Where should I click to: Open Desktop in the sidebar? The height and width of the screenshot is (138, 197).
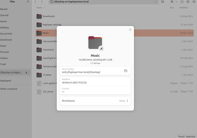point(5,27)
